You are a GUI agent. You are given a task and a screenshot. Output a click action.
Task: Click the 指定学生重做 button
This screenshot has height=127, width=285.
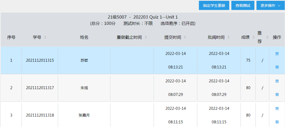pyautogui.click(x=214, y=6)
